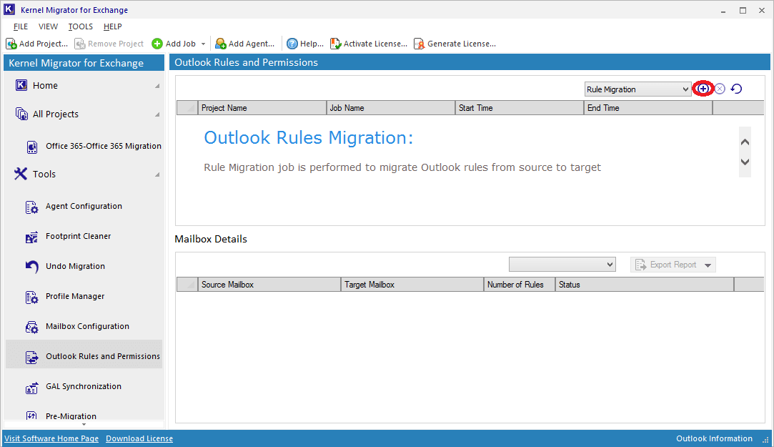Open Visit Software Home Page link
This screenshot has width=774, height=447.
tap(51, 438)
